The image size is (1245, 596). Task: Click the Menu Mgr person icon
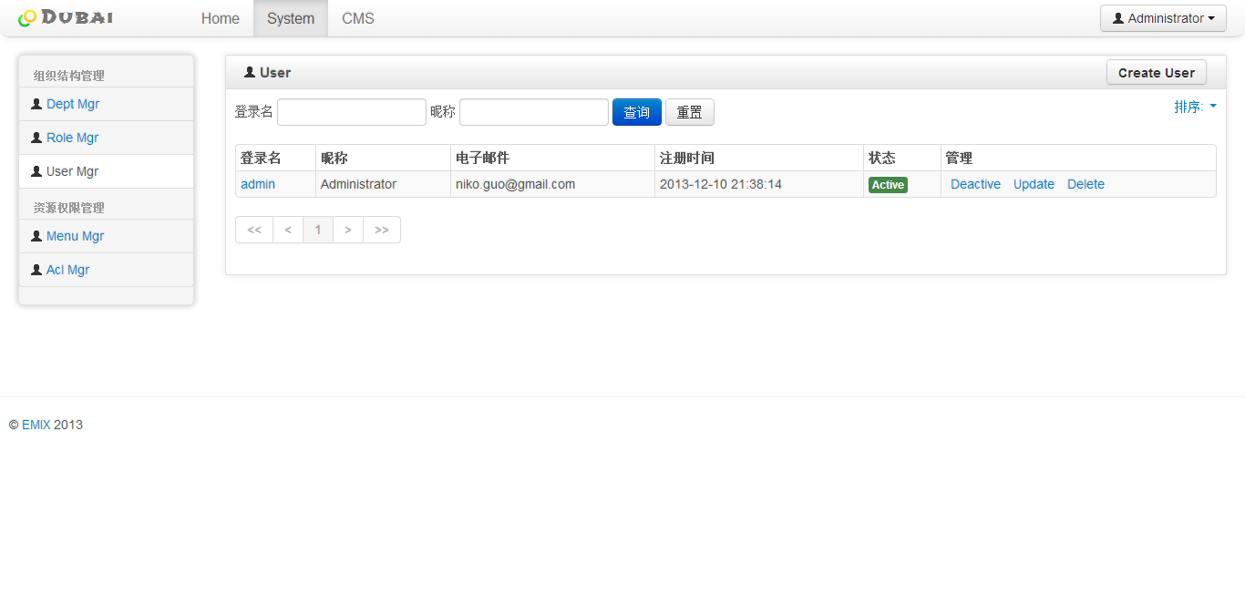click(36, 236)
